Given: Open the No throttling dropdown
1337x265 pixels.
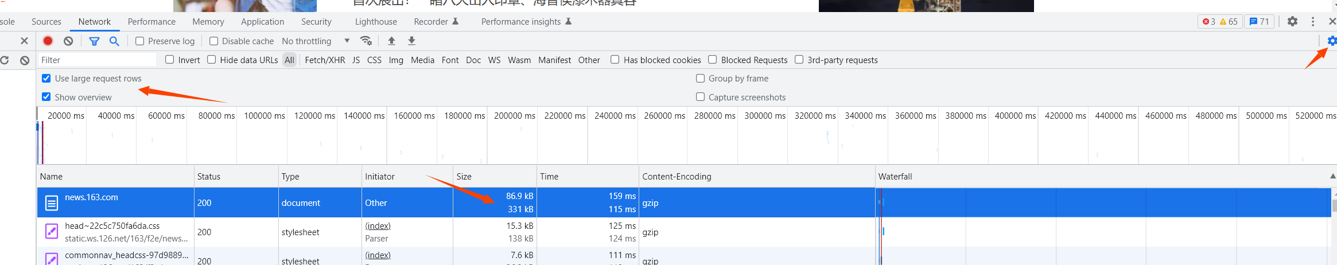Looking at the screenshot, I should tap(316, 41).
